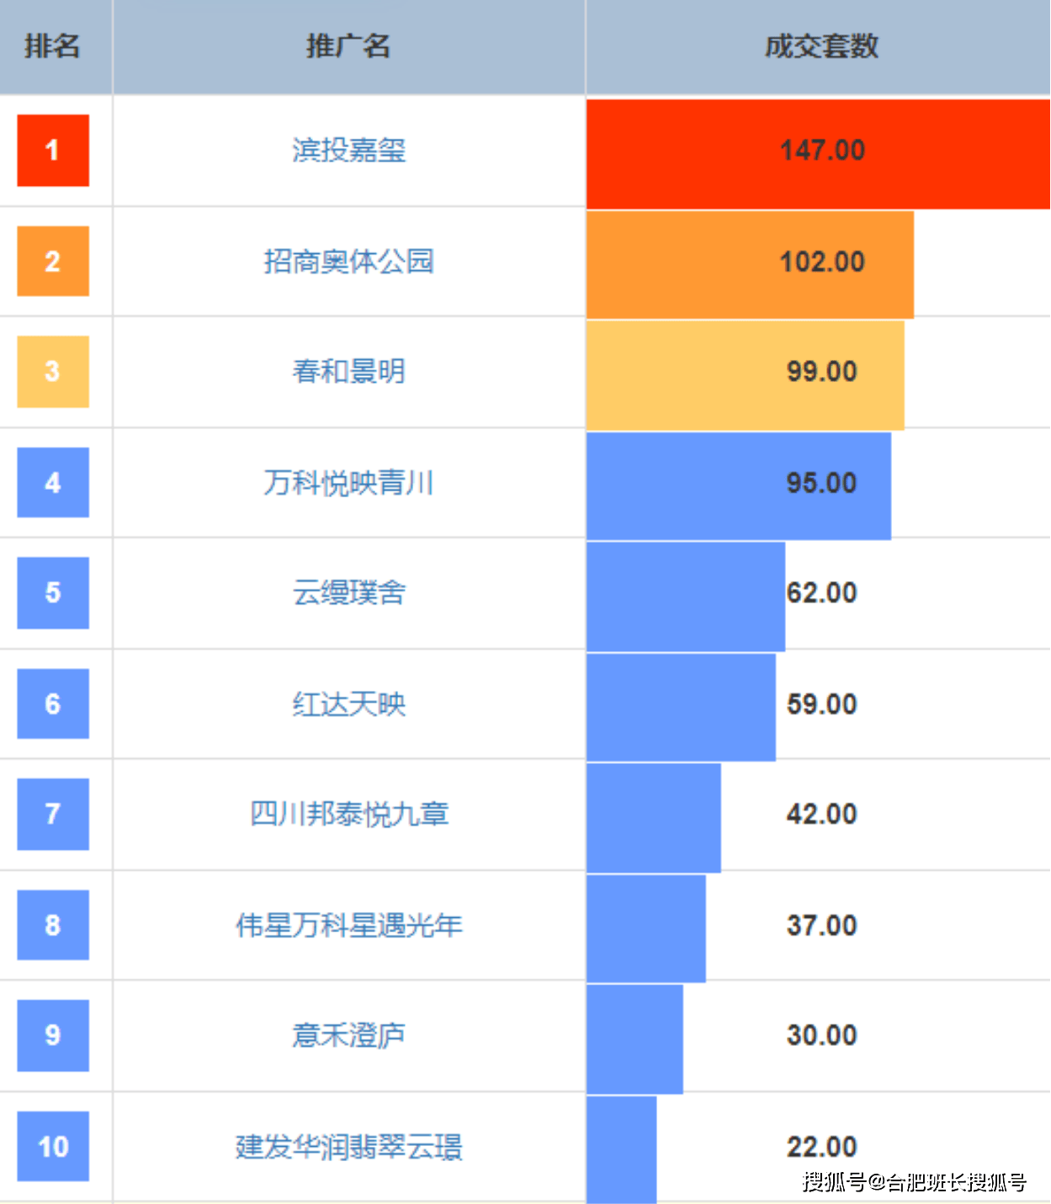The width and height of the screenshot is (1051, 1204).
Task: Click the 62.00 value label
Action: point(822,593)
